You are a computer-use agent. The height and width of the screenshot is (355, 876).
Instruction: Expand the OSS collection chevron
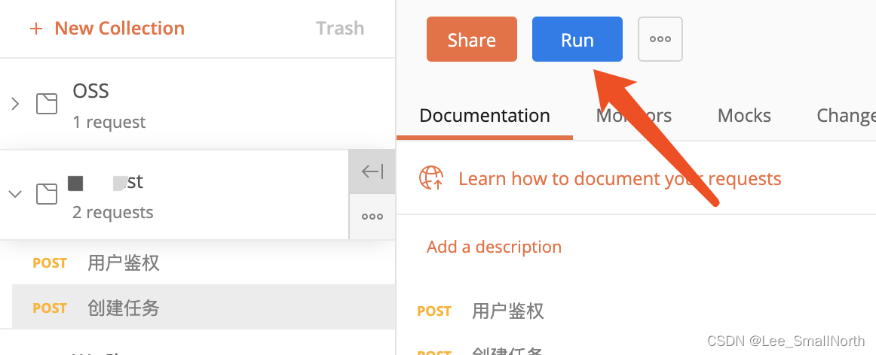tap(15, 104)
